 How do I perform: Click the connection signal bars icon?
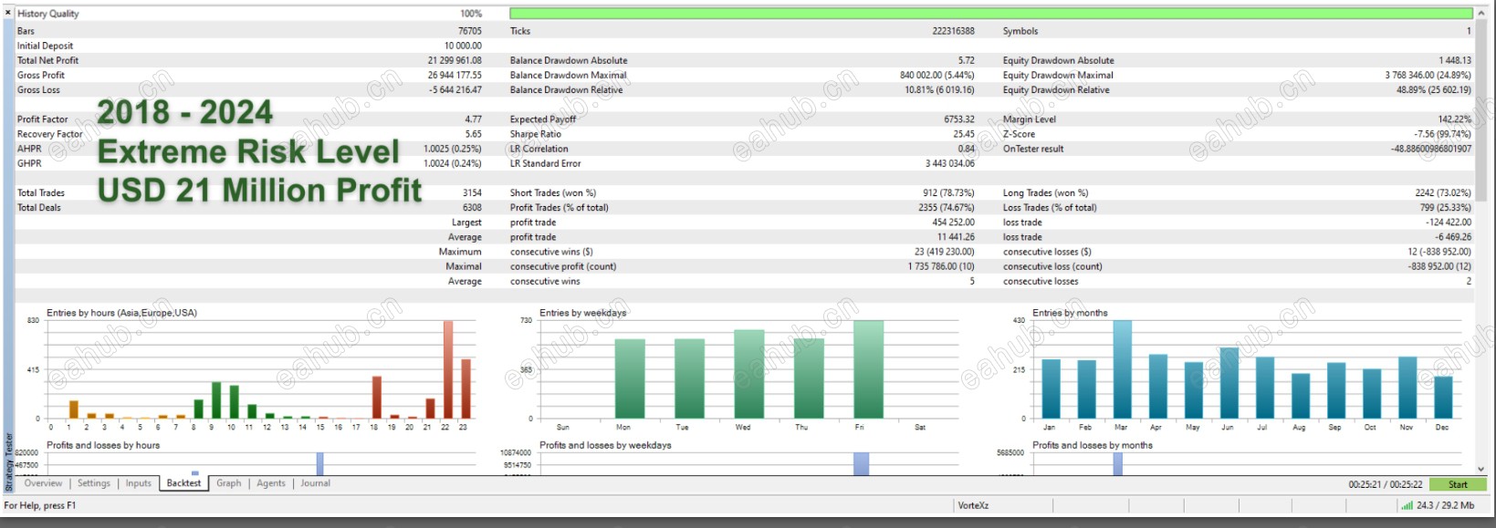(1407, 505)
